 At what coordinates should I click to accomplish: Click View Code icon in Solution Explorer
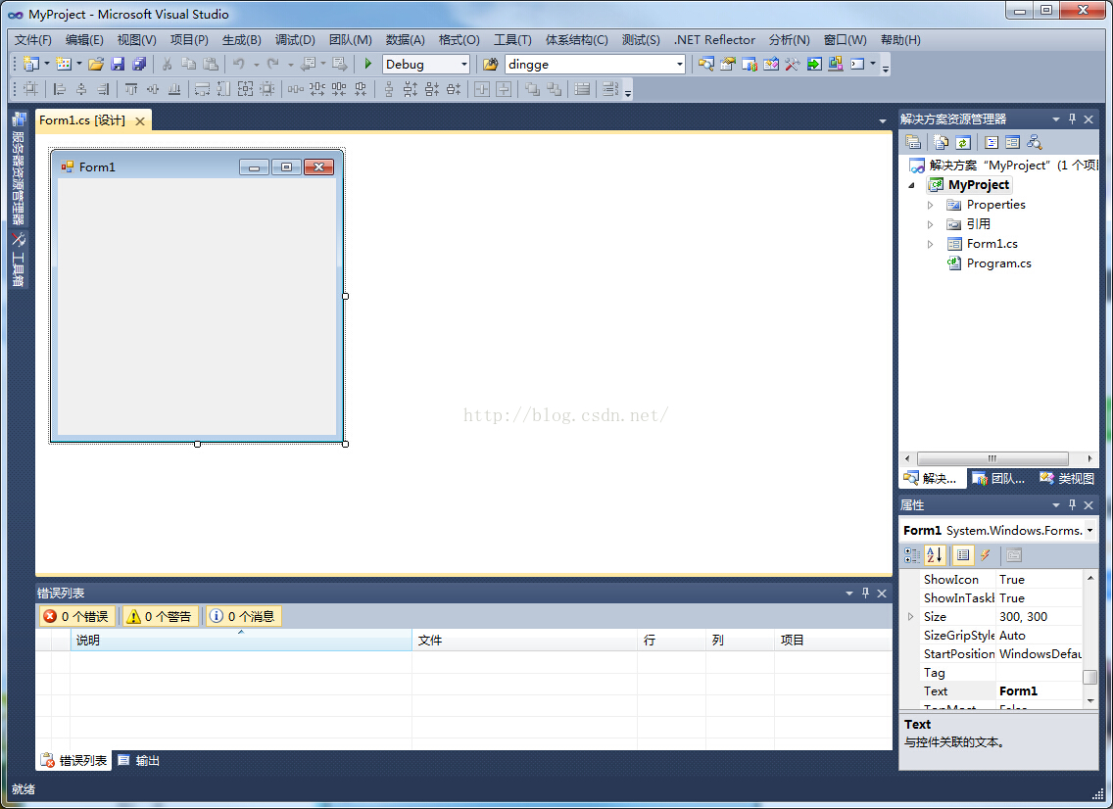coord(991,143)
